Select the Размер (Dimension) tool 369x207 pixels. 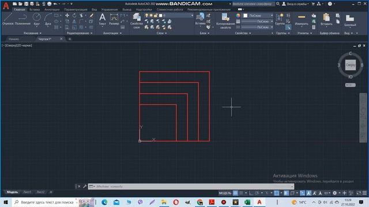tap(114, 19)
